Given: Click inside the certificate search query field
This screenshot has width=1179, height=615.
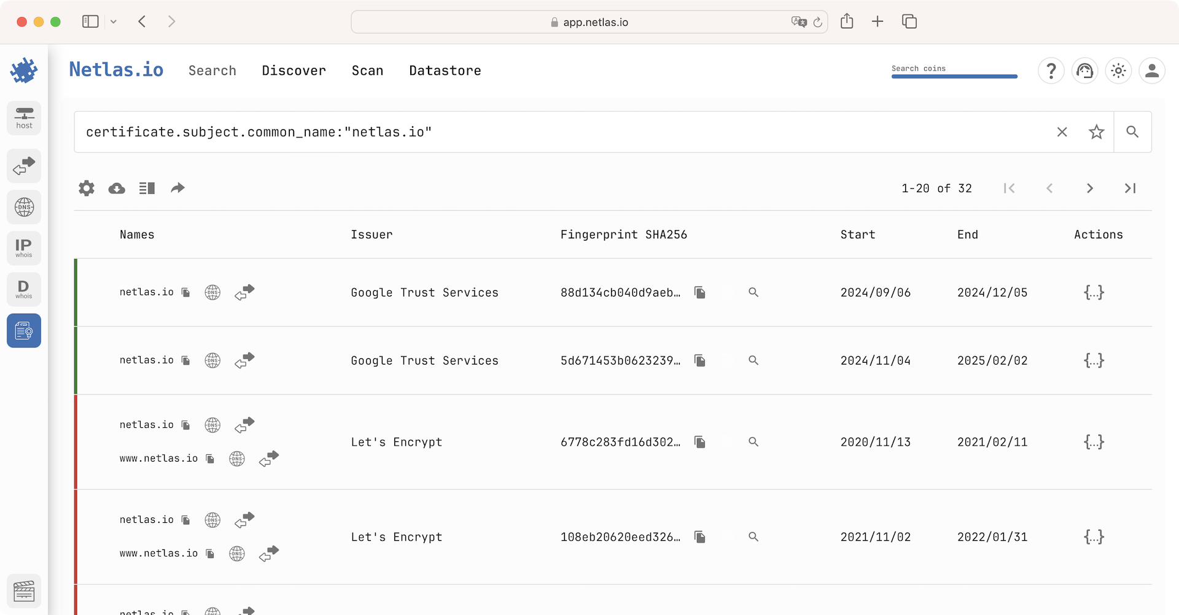Looking at the screenshot, I should (430, 131).
